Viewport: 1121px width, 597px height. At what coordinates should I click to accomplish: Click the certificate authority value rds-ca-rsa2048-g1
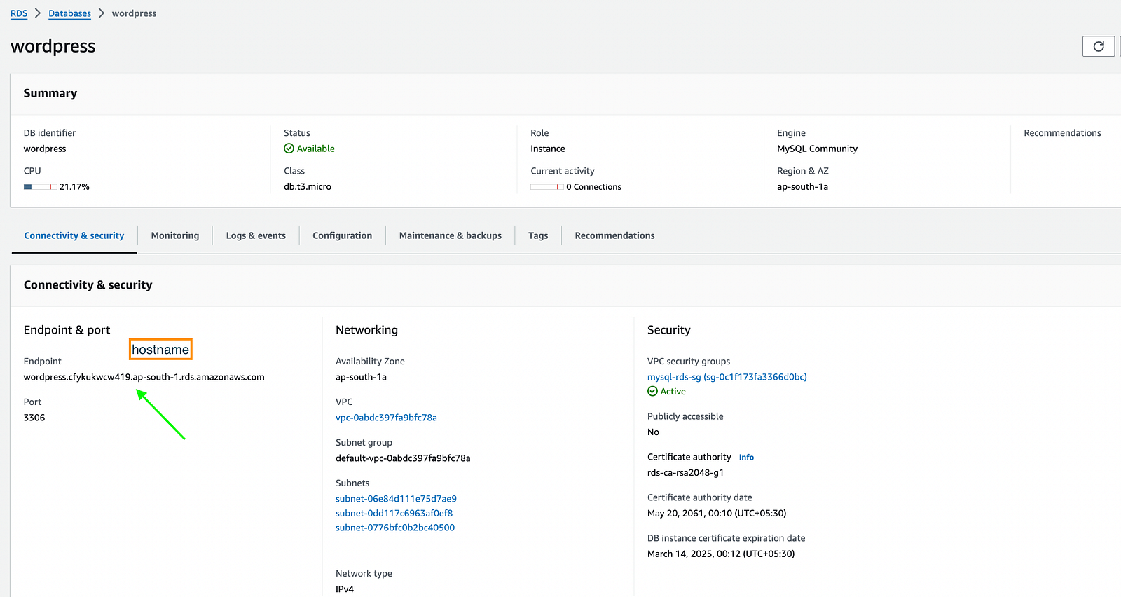pyautogui.click(x=686, y=473)
